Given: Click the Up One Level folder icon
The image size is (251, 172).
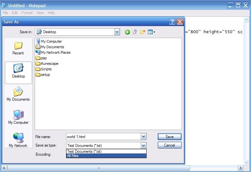Looking at the screenshot, I should [x=135, y=32].
